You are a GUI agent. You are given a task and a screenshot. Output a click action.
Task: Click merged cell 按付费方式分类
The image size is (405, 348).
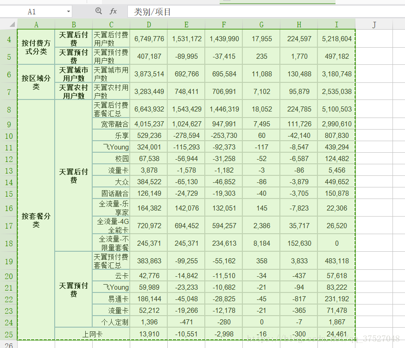pos(36,47)
